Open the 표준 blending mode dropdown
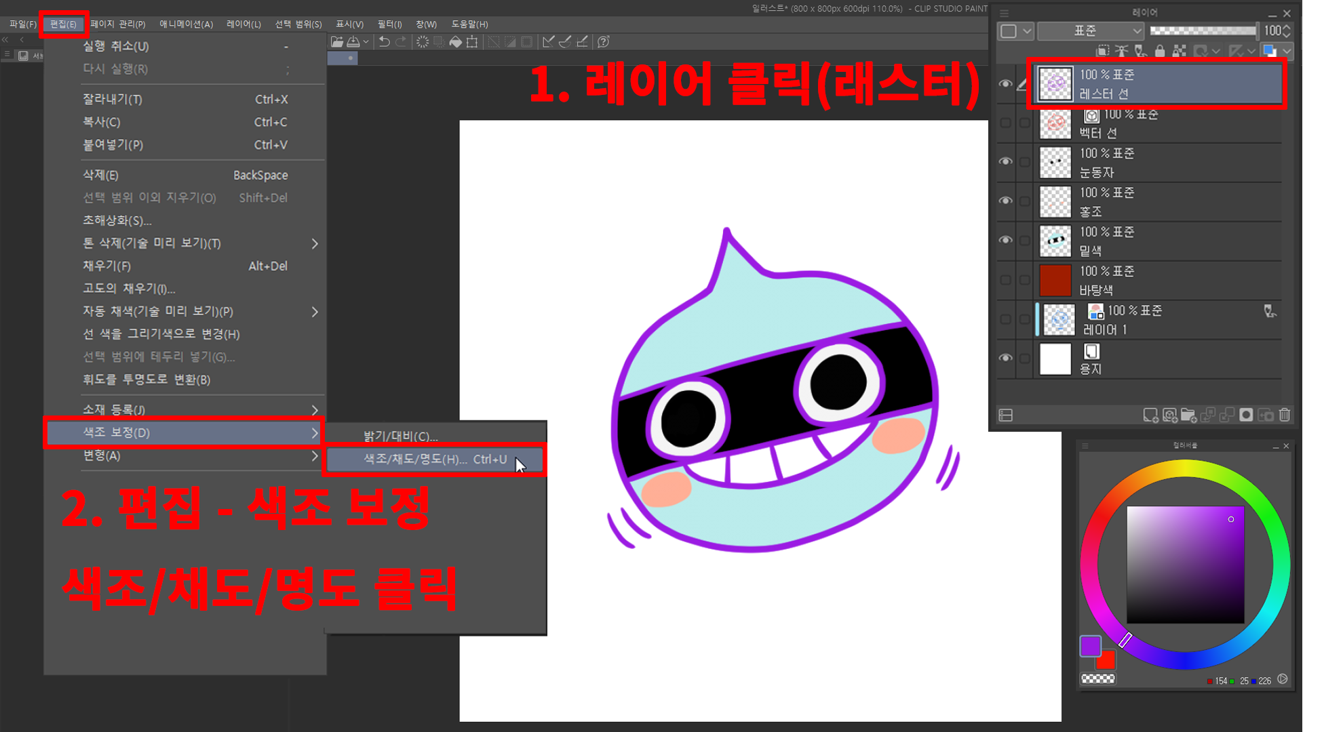Viewport: 1343px width, 732px height. pyautogui.click(x=1090, y=31)
